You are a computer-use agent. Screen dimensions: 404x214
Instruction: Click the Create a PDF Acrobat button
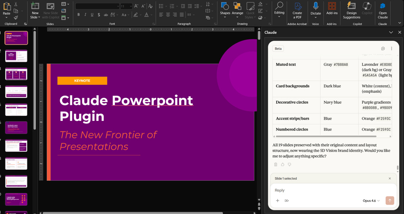tap(297, 10)
